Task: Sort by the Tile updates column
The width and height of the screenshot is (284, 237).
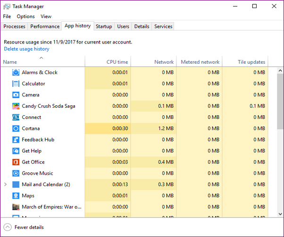Action: [x=251, y=62]
